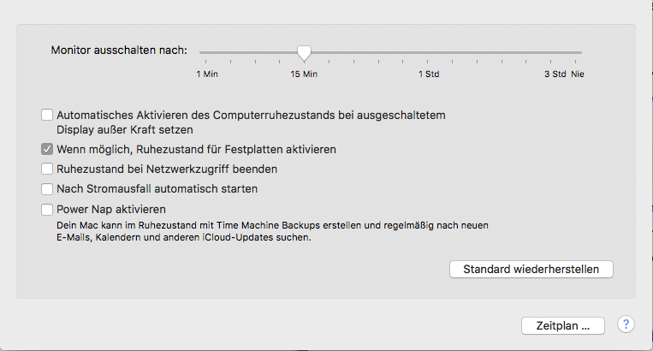Enable Ruhezustand bei Netzwerkzugriff beenden
The height and width of the screenshot is (351, 653).
(x=47, y=169)
